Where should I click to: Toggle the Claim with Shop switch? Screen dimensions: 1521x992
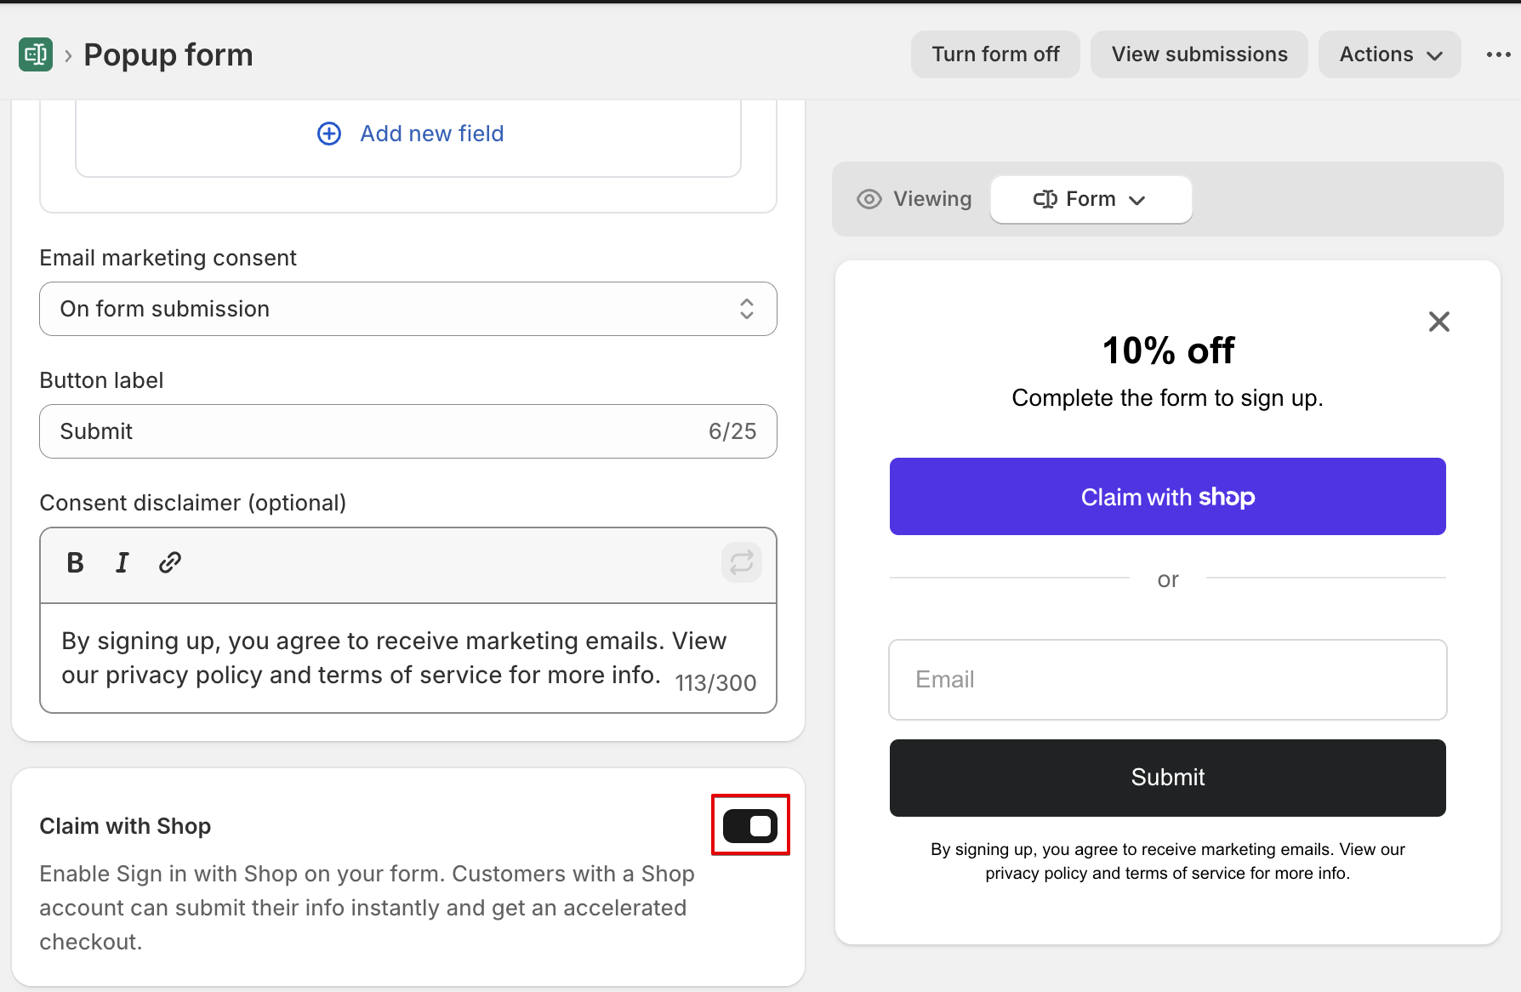point(749,825)
